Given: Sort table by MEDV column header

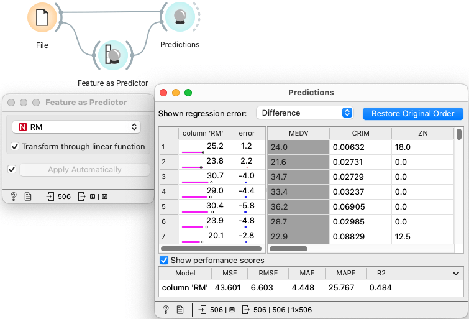Looking at the screenshot, I should (298, 134).
